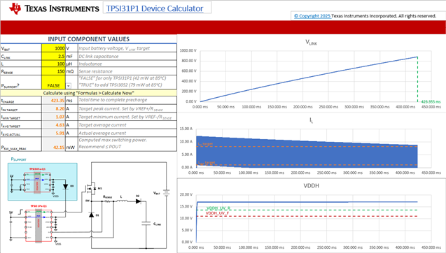The height and width of the screenshot is (253, 446).
Task: Select the VBAT 1000 input cell
Action: pos(53,48)
